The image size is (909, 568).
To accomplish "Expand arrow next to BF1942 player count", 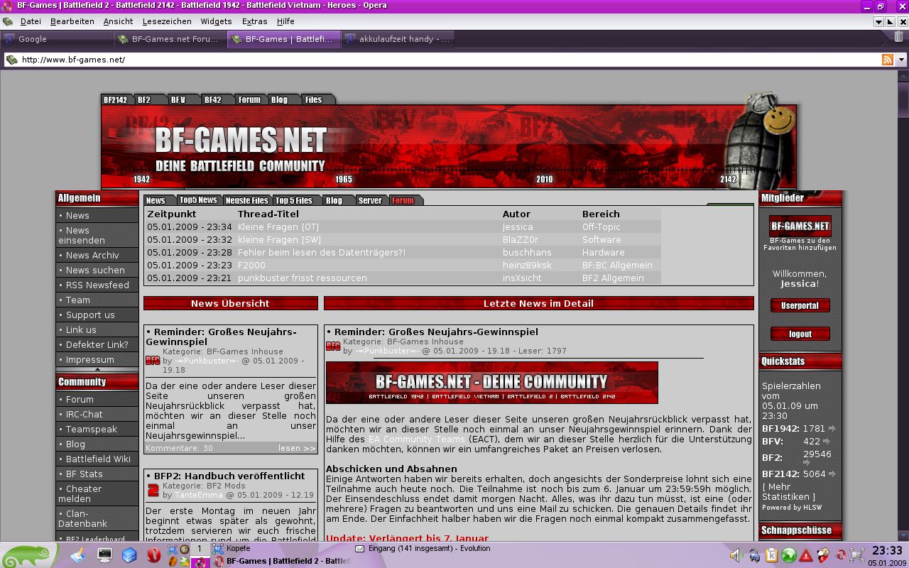I will pyautogui.click(x=832, y=429).
